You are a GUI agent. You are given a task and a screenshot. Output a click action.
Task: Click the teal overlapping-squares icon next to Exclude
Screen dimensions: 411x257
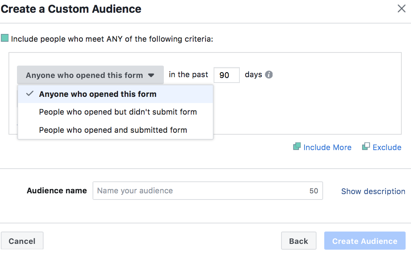[365, 146]
